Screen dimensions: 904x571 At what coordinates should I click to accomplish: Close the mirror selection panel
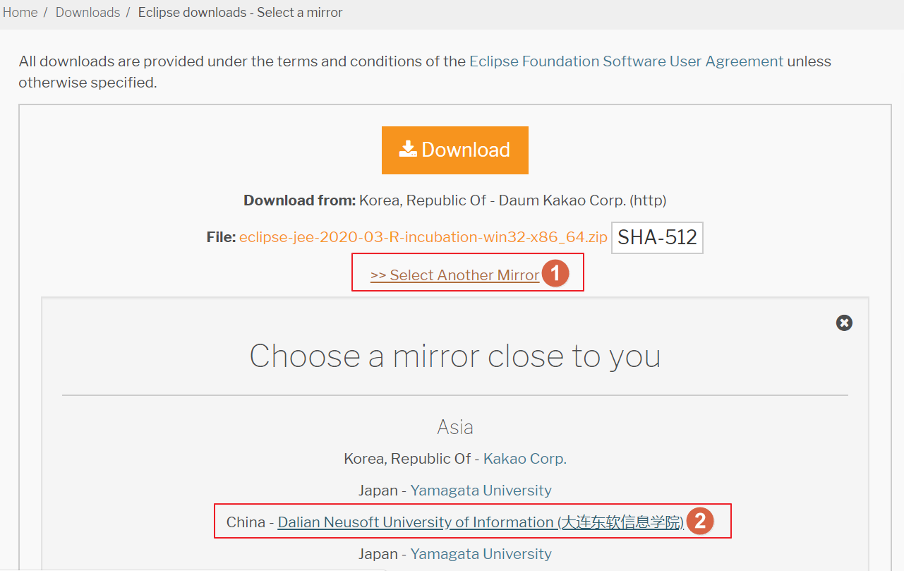pos(844,323)
